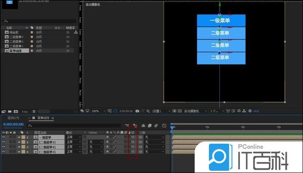303x173 pixels.
Task: Switch to the 菜单动效 timeline tab
Action: coord(44,118)
